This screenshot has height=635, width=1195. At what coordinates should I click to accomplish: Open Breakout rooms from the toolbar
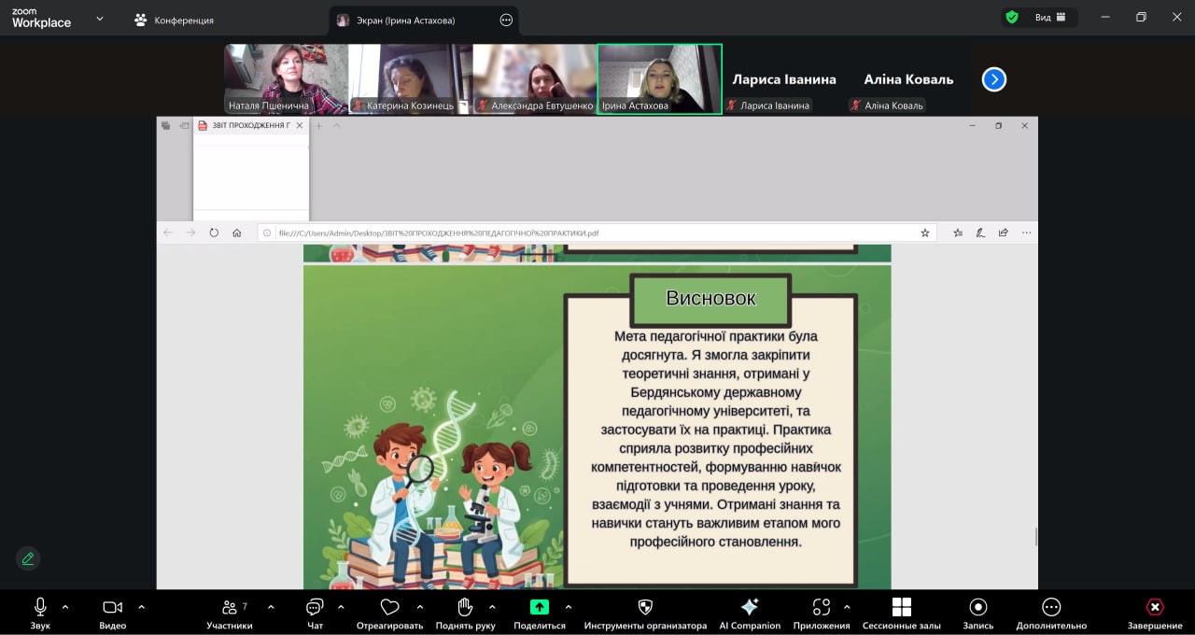point(901,608)
